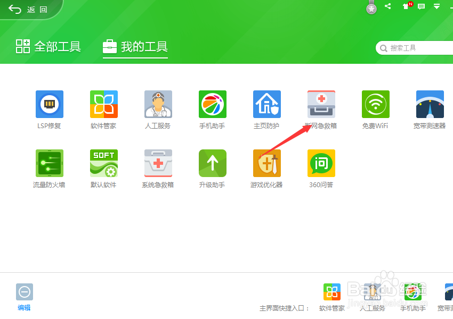Open the 免费WiFi tool
The height and width of the screenshot is (319, 453).
coord(375,104)
